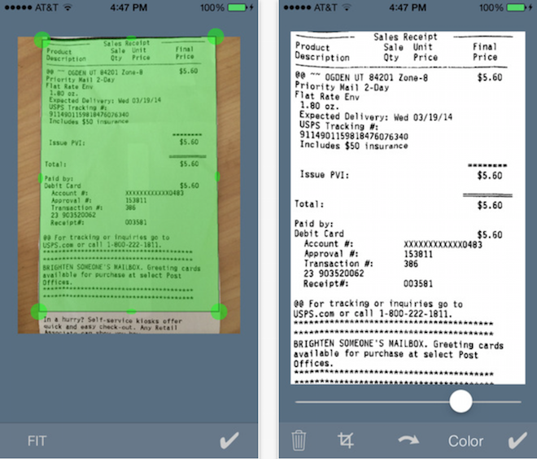Tap '9114901159818476076340' tracking number in right preview
This screenshot has height=459, width=537.
(x=354, y=135)
